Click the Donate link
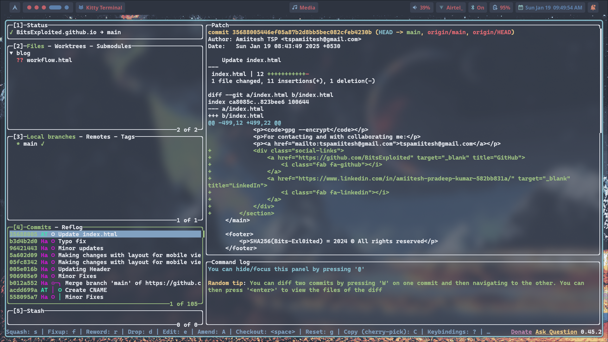The height and width of the screenshot is (342, 608). pyautogui.click(x=521, y=332)
